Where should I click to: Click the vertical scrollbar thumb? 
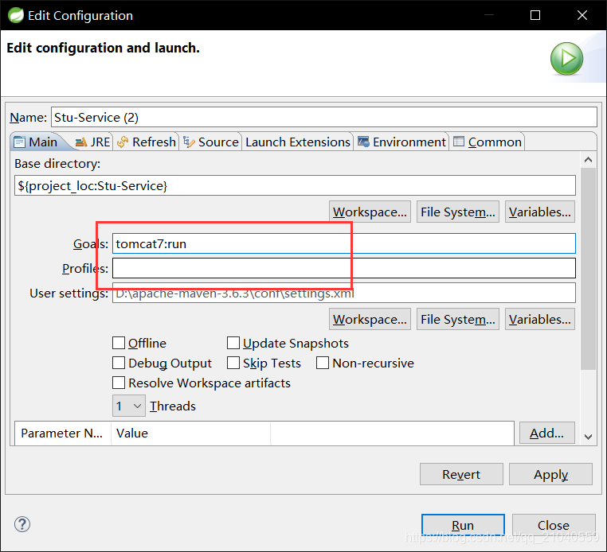pyautogui.click(x=588, y=268)
